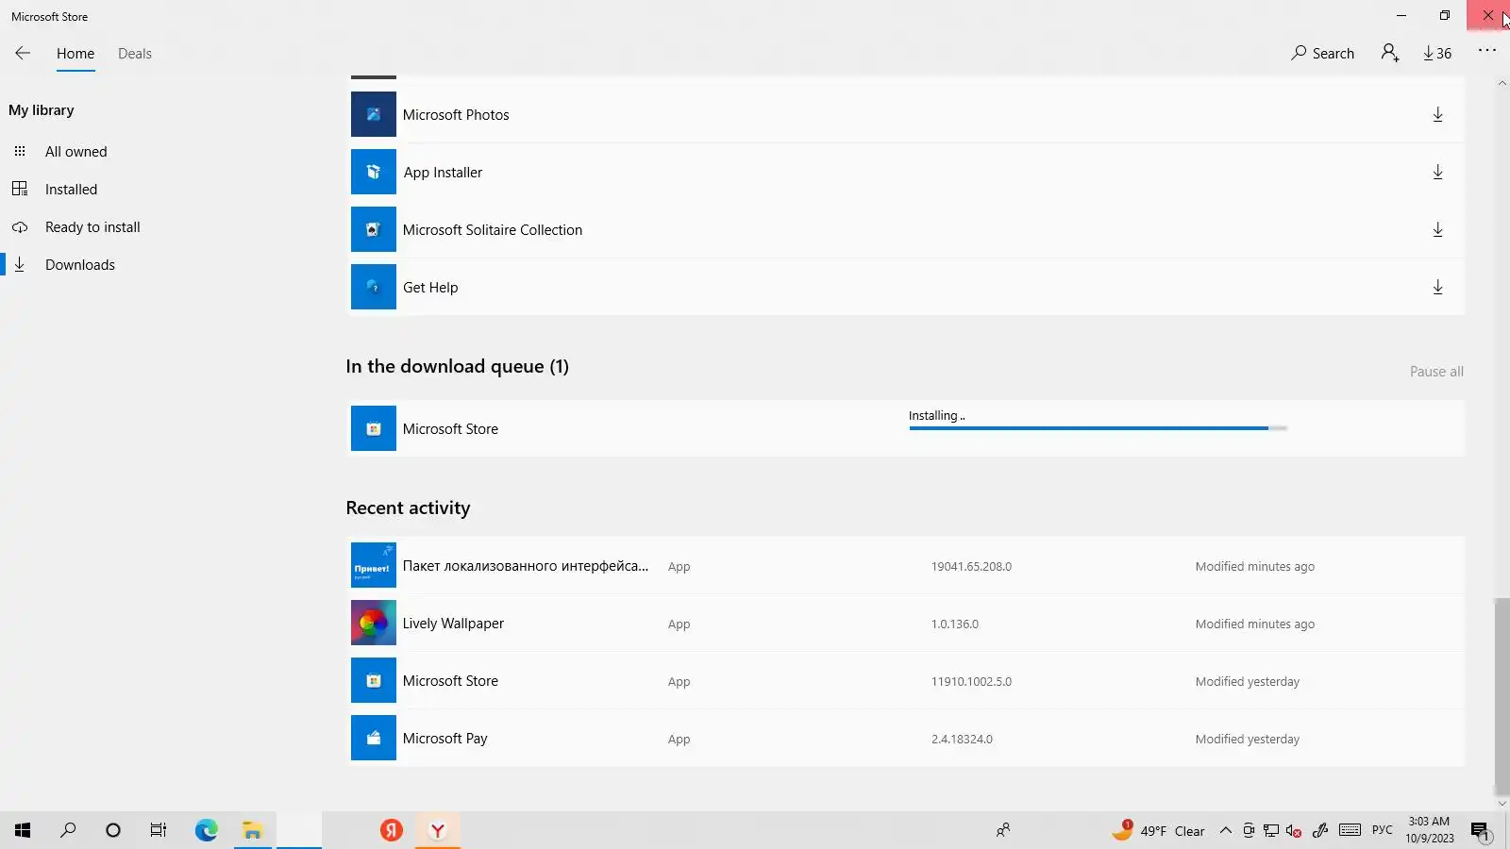1510x849 pixels.
Task: Select Downloads in the sidebar
Action: tap(80, 265)
